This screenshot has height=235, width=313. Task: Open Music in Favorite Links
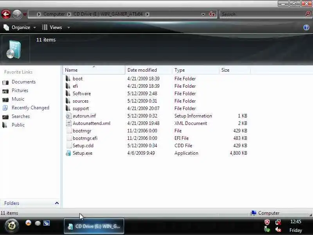click(x=18, y=99)
